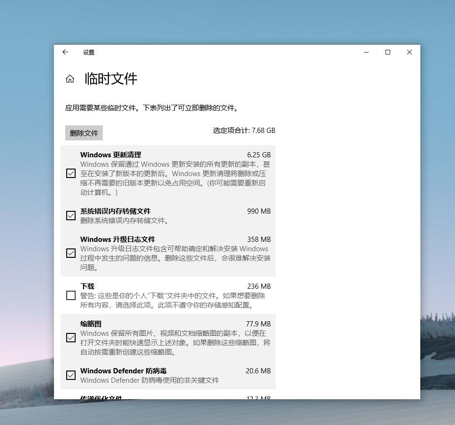This screenshot has height=425, width=455.
Task: Uncheck Windows 升级日志文件 checkbox
Action: coord(71,253)
